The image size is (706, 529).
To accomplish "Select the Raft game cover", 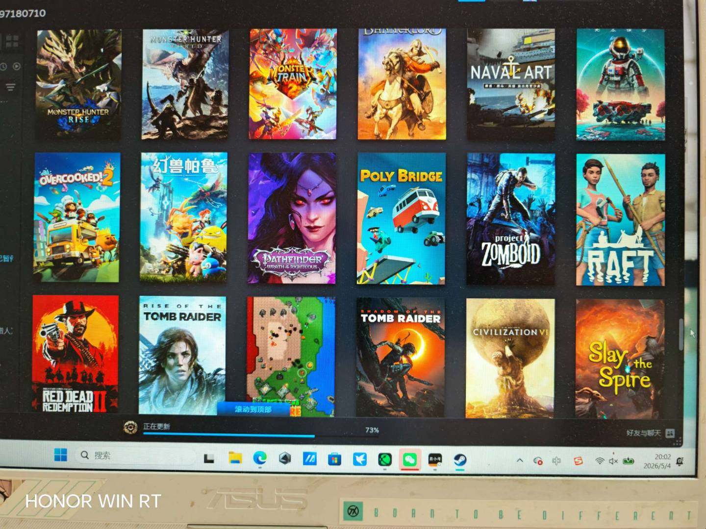I will [620, 220].
